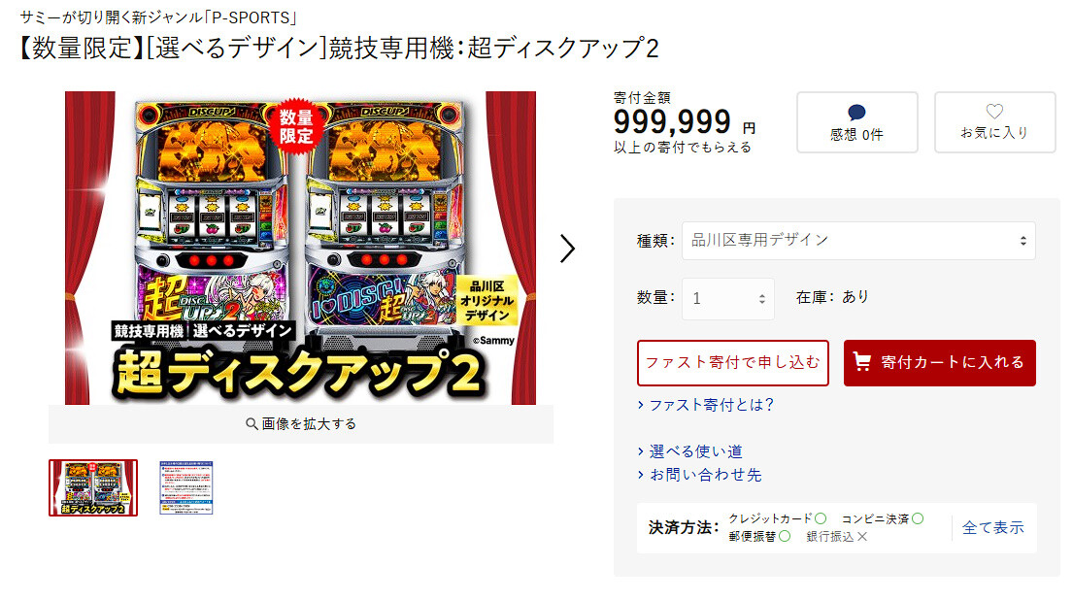This screenshot has width=1073, height=600.
Task: Click the magnifier icon to enlarge image
Action: 251,424
